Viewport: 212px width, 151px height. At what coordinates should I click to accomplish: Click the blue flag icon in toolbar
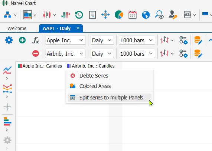(205, 14)
